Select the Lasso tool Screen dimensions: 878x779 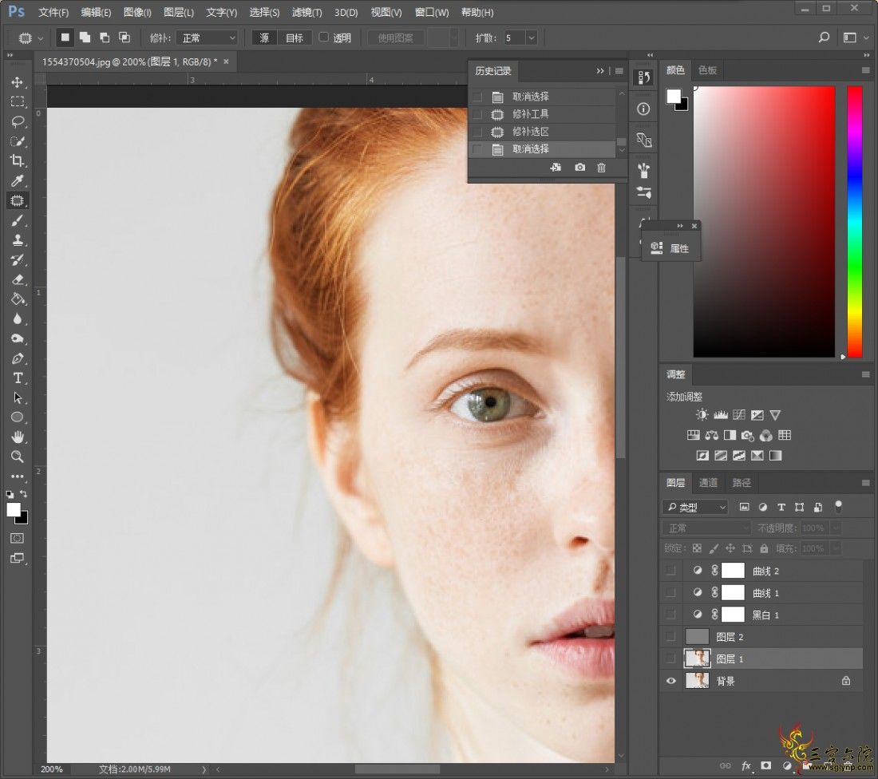[18, 121]
